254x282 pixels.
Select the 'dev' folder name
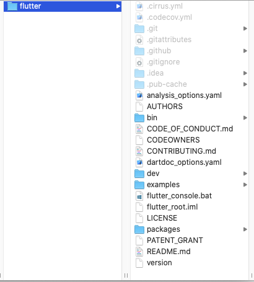[x=153, y=174]
